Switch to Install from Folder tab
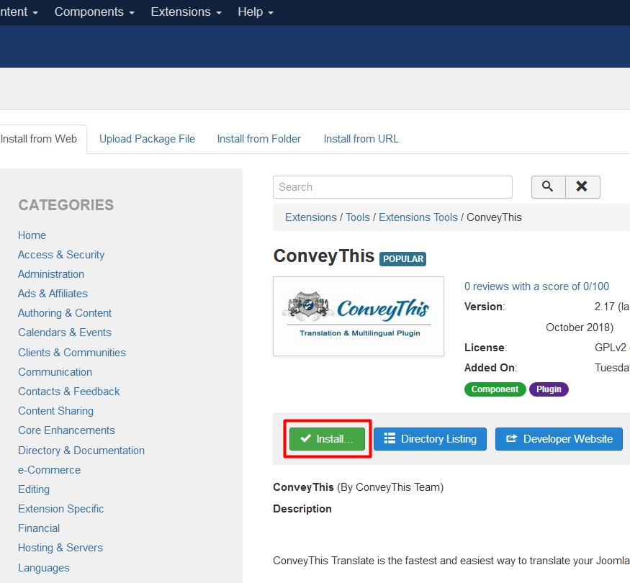The height and width of the screenshot is (583, 630). (x=258, y=139)
